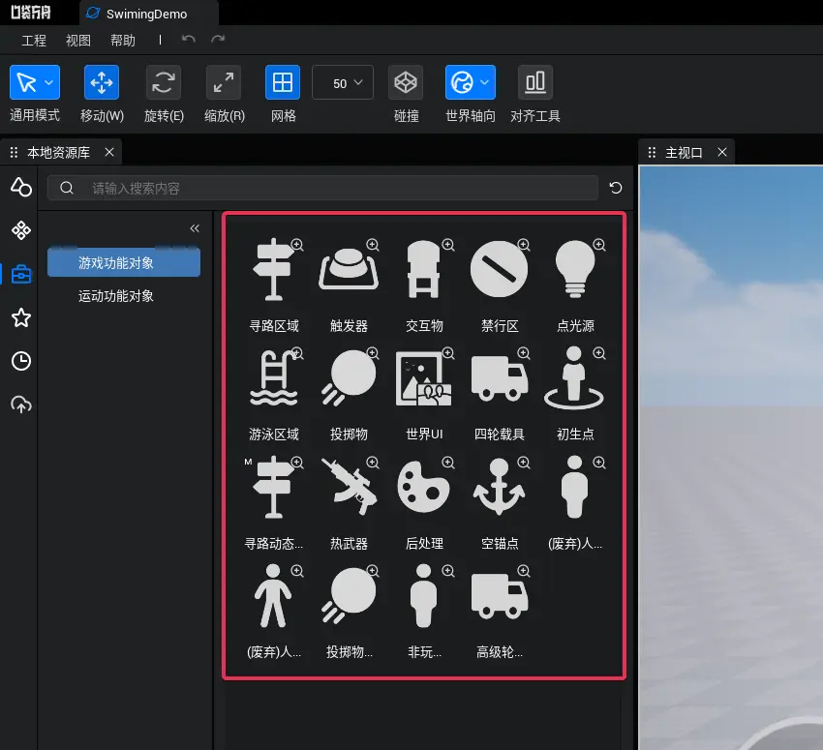Preview 四轮载具 with its magnifier icon
The width and height of the screenshot is (823, 750).
click(x=524, y=353)
